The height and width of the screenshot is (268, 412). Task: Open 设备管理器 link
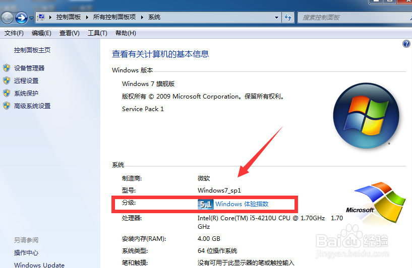pyautogui.click(x=29, y=68)
